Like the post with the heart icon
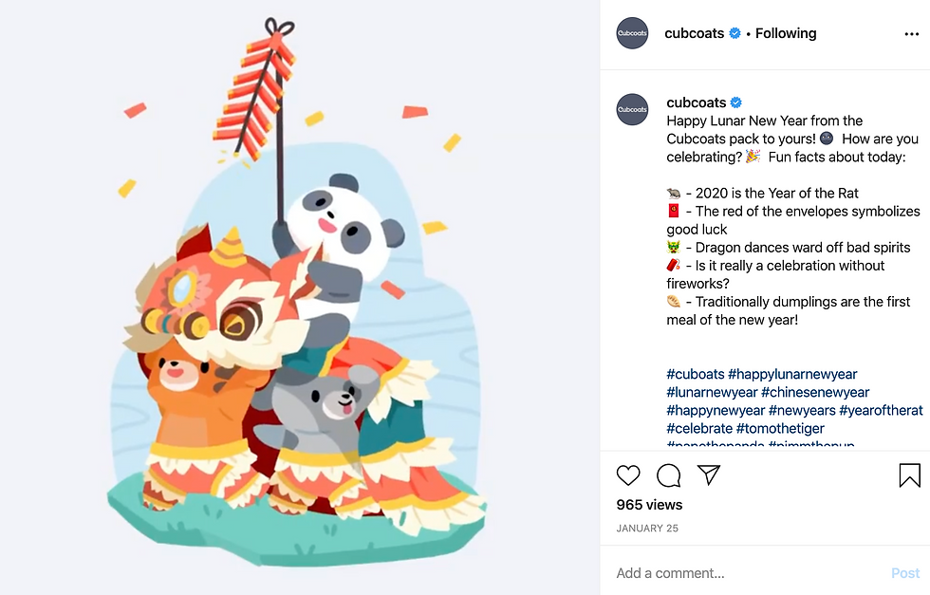This screenshot has height=595, width=930. pyautogui.click(x=628, y=475)
